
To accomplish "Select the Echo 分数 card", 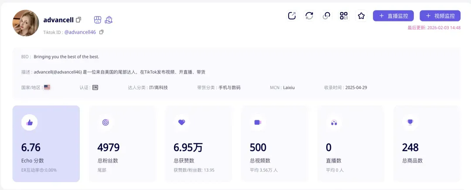I will point(46,144).
